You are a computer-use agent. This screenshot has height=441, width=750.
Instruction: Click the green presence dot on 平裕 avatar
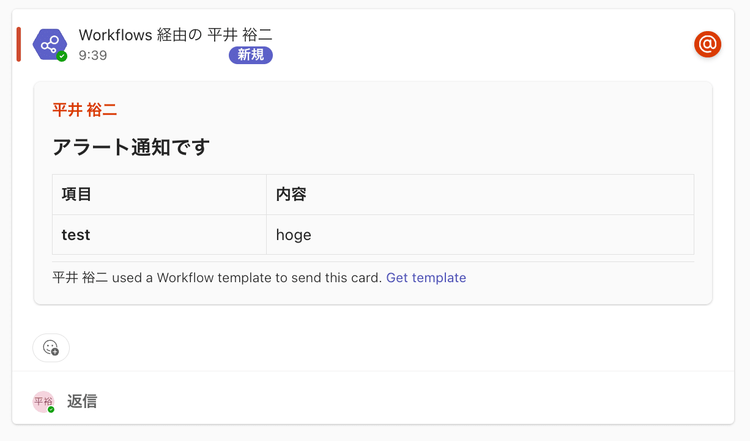(x=51, y=409)
